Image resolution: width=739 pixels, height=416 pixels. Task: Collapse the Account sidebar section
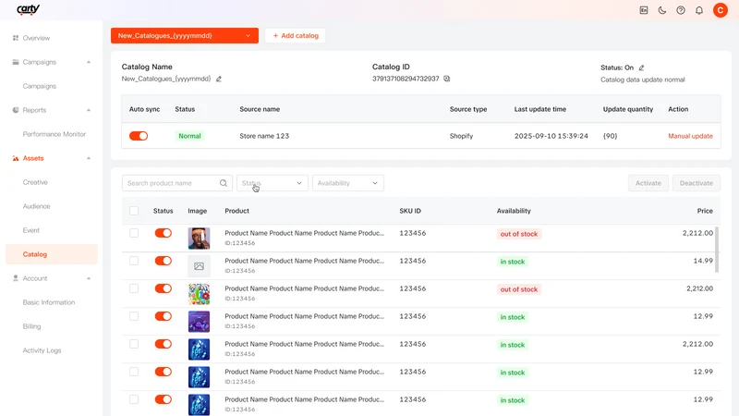(89, 279)
